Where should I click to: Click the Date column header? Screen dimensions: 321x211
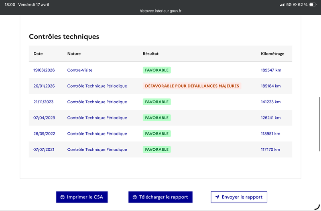click(x=38, y=54)
